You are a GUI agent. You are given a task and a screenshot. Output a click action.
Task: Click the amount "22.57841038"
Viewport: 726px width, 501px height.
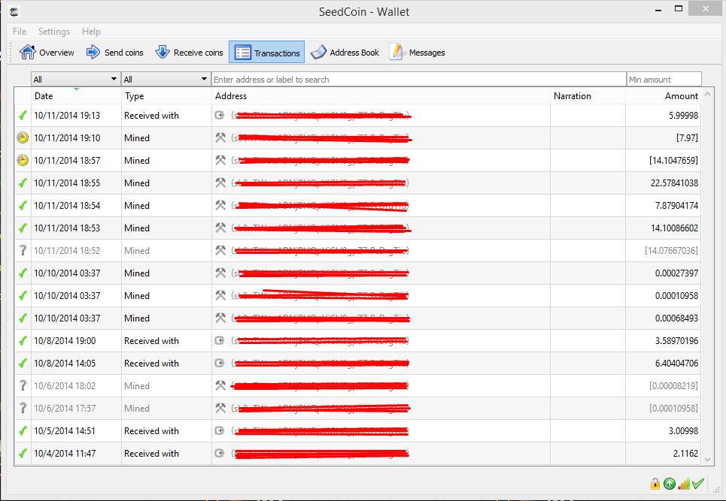click(x=674, y=183)
